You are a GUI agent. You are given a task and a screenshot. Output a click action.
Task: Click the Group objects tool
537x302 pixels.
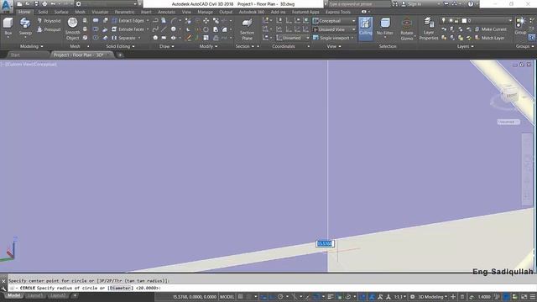(520, 26)
